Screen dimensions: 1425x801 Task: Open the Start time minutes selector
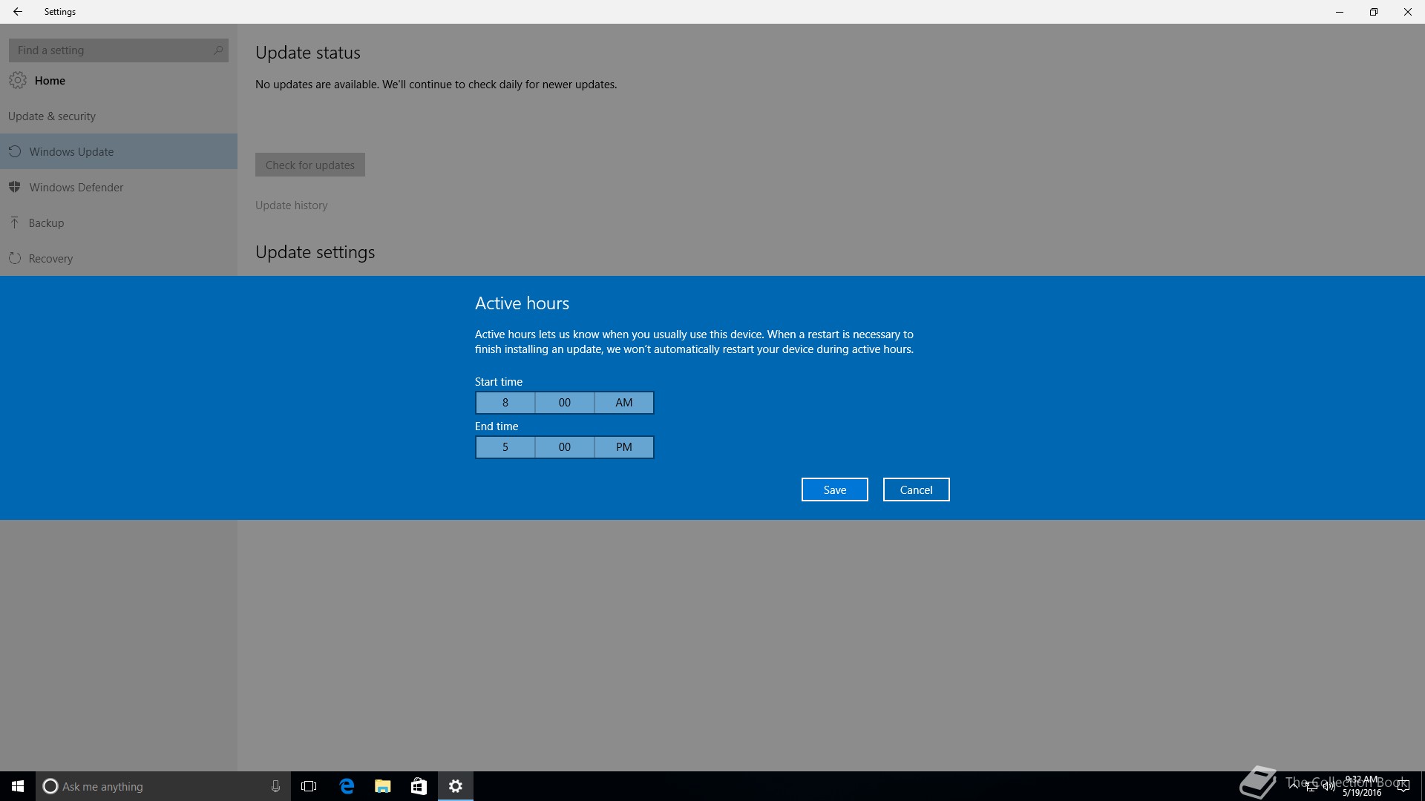point(565,403)
